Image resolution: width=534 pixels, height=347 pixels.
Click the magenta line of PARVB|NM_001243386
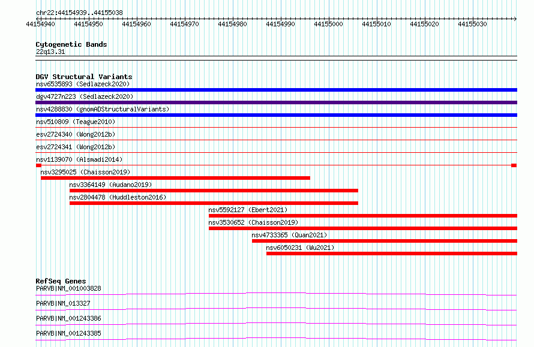point(276,324)
